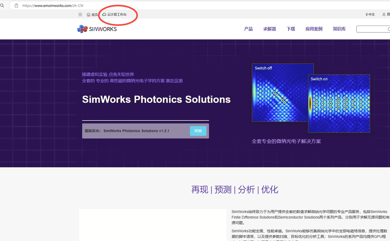Viewport: 390px width, 241px height.
Task: Click the site lock icon in address bar
Action: click(x=16, y=5)
